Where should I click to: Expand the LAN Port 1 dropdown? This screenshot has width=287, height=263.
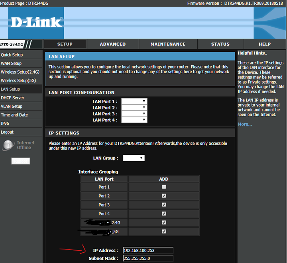134,101
